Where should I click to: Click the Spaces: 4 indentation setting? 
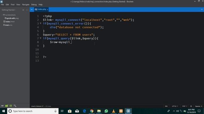199,106
